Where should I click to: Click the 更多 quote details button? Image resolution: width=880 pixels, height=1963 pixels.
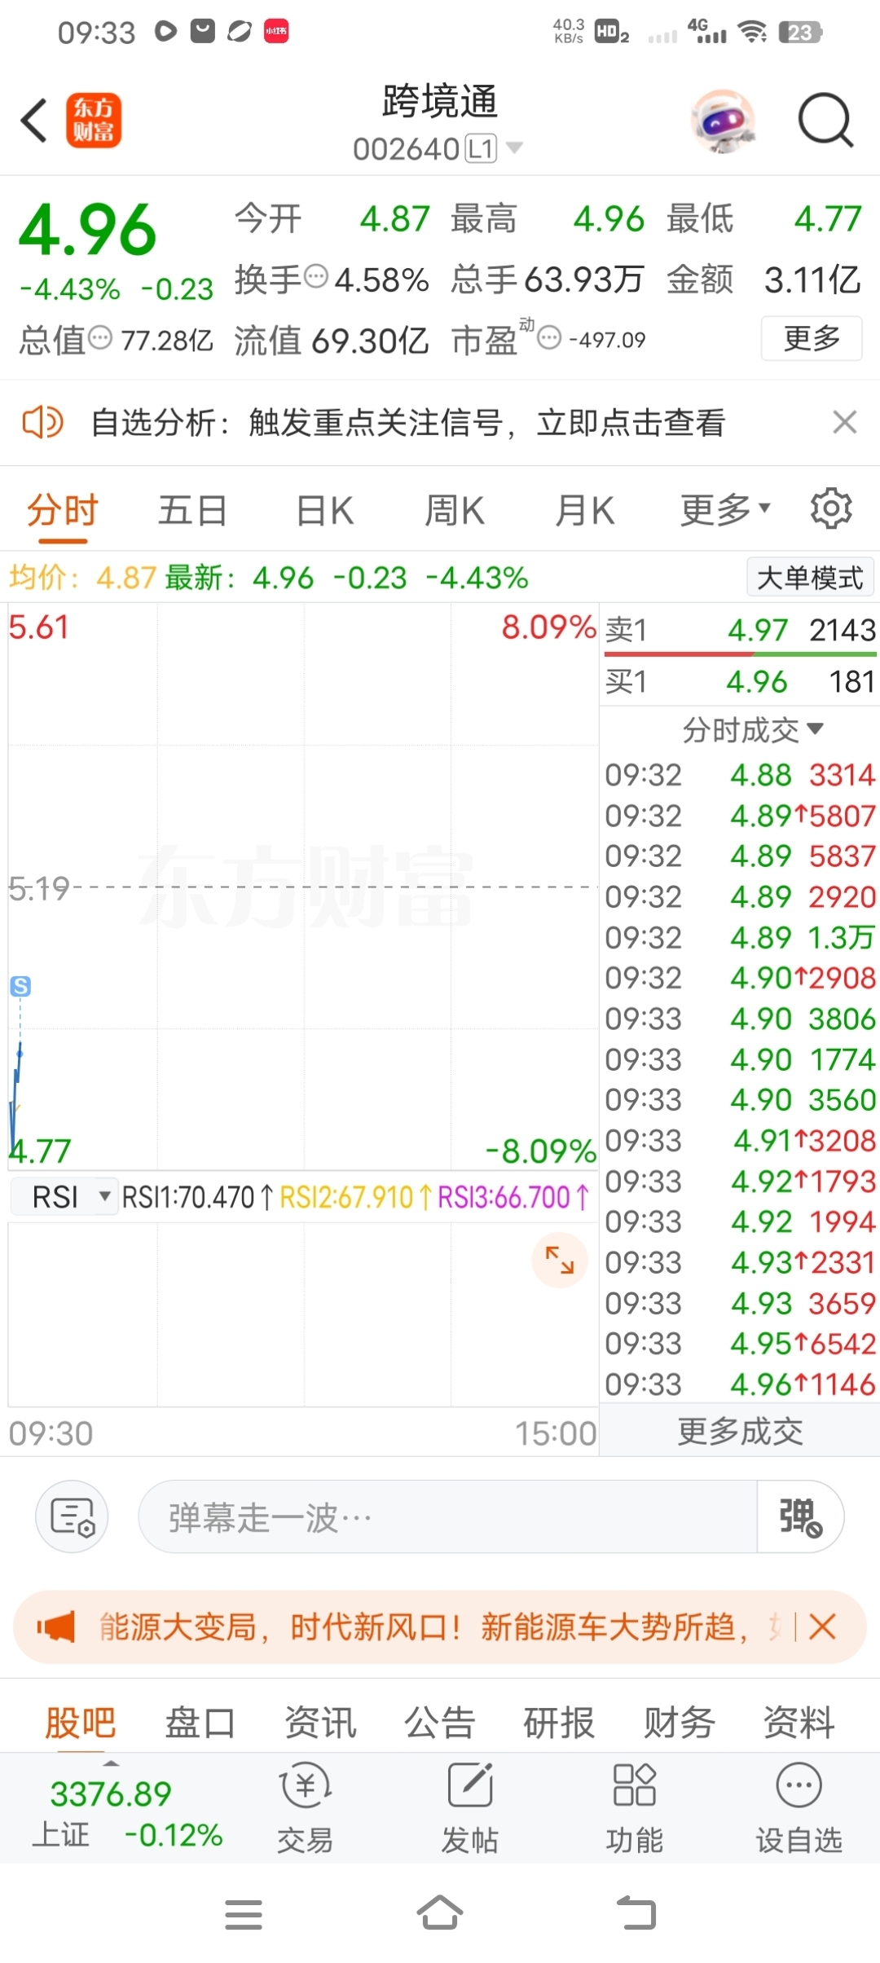tap(812, 337)
